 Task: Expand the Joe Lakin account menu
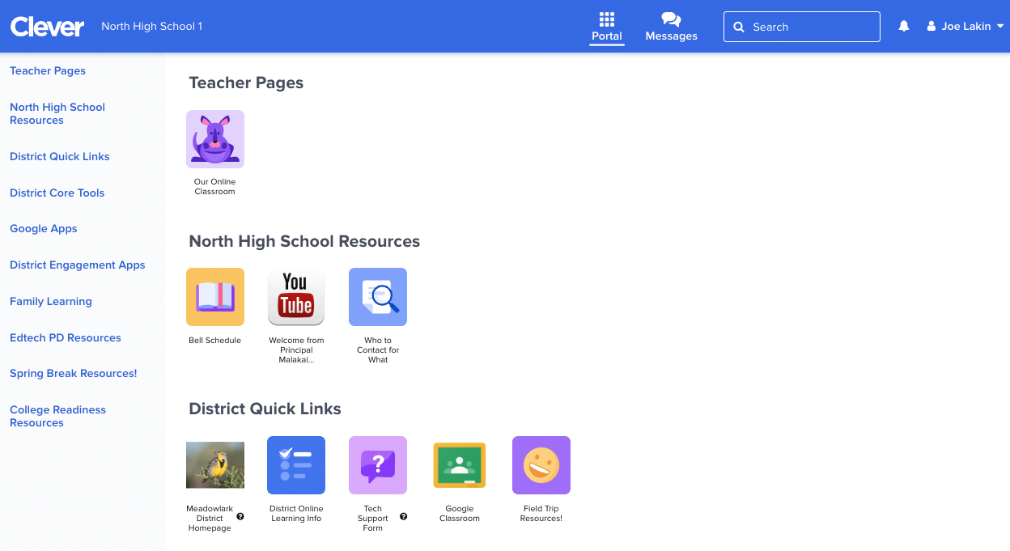point(965,26)
